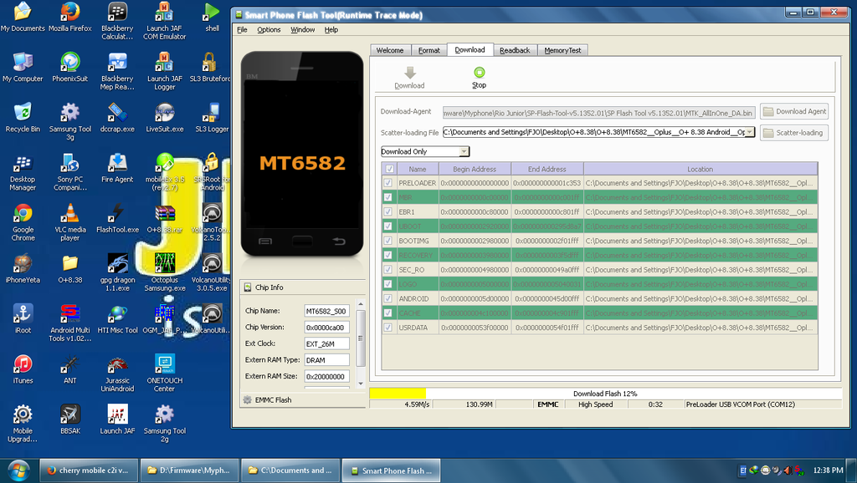Click the EMMC Flash gear icon
Viewport: 857px width, 483px height.
click(x=248, y=400)
